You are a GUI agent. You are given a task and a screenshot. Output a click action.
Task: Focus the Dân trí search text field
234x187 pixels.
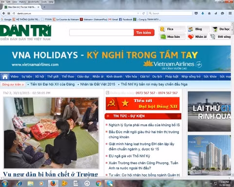(x=101, y=33)
